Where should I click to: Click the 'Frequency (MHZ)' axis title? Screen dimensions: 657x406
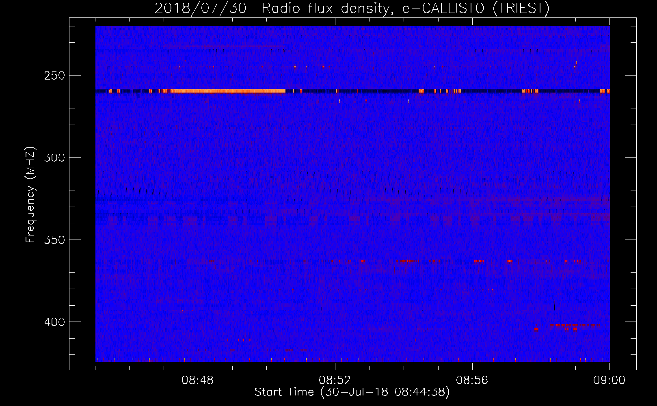pos(30,195)
